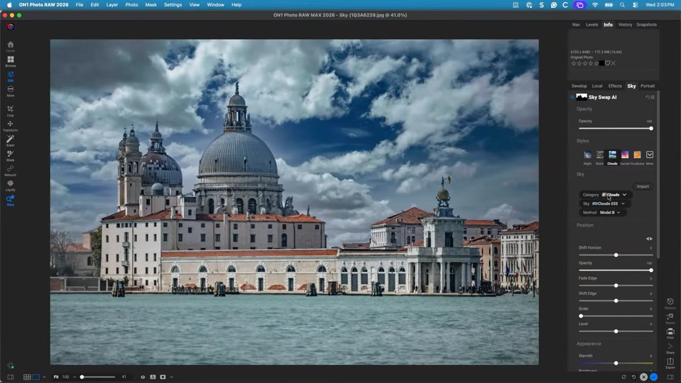Click the gray Cancel X button

click(644, 377)
